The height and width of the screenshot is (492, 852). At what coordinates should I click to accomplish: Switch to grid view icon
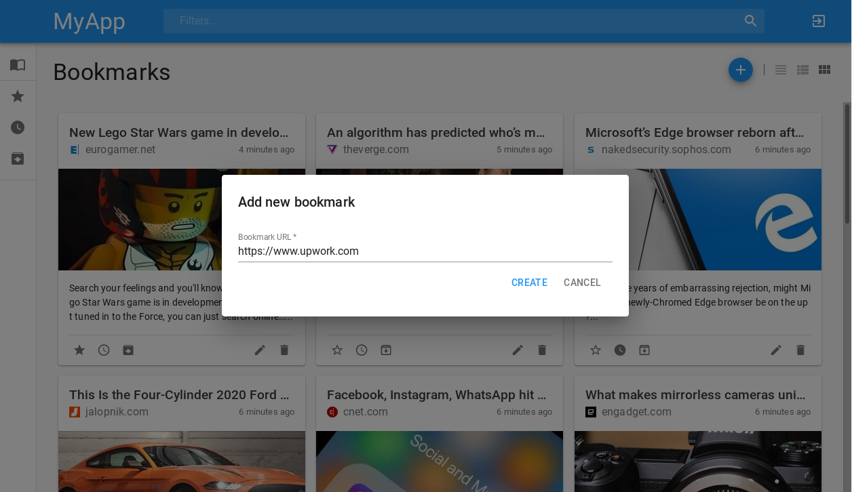coord(824,70)
